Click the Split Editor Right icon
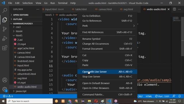The height and width of the screenshot is (104, 184). pos(175,9)
